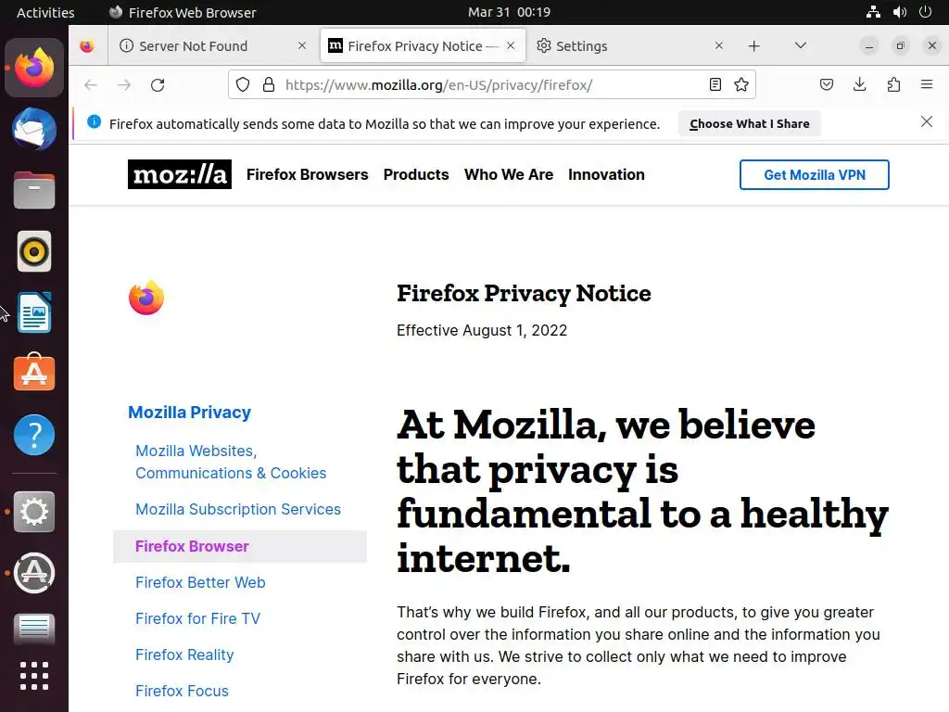This screenshot has width=949, height=712.
Task: Save page to Pocket
Action: [827, 84]
